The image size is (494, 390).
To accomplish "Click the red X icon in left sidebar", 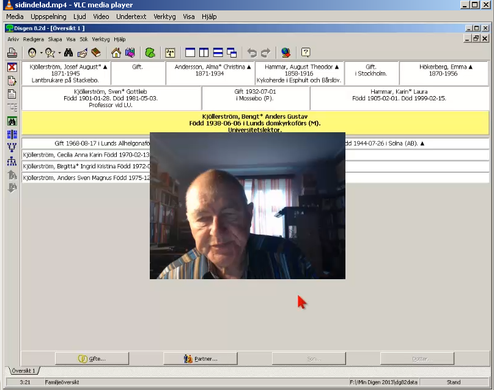I will tap(12, 67).
